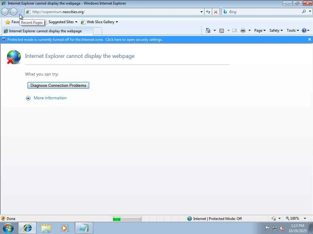Click the Help question mark icon
The image size is (313, 234).
pos(304,30)
